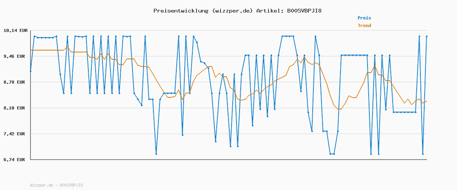Click the early peak of the orange trend line
Screen dimensions: 457x190
click(67, 47)
